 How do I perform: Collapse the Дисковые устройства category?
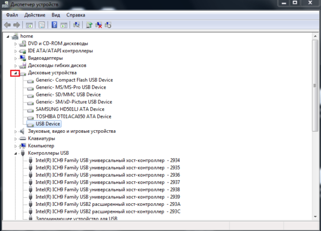(x=16, y=73)
